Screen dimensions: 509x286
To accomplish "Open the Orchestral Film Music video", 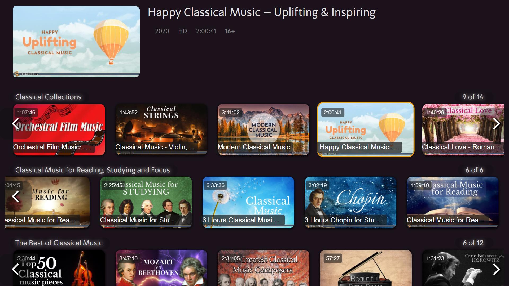I will [x=59, y=129].
